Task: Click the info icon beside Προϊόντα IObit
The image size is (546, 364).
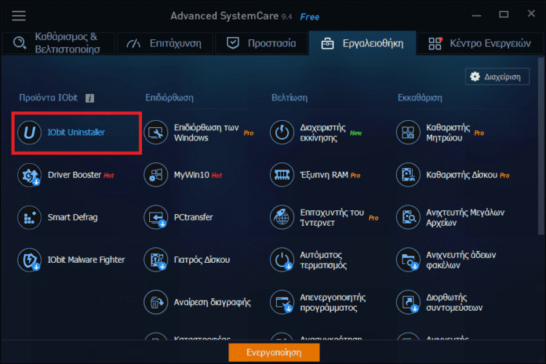Action: coord(90,98)
